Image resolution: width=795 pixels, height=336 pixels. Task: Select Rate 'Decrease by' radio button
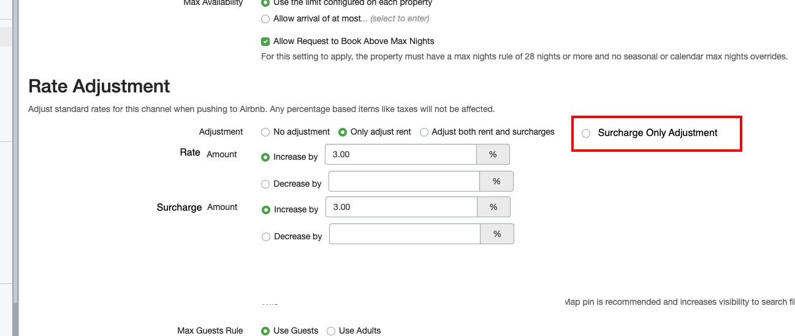(x=265, y=184)
